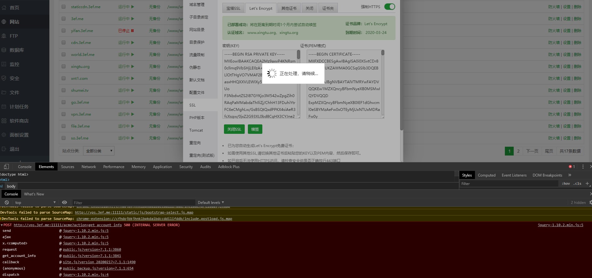Open the 其他证书 tab
Screen dimensions: 592x278
[x=289, y=8]
